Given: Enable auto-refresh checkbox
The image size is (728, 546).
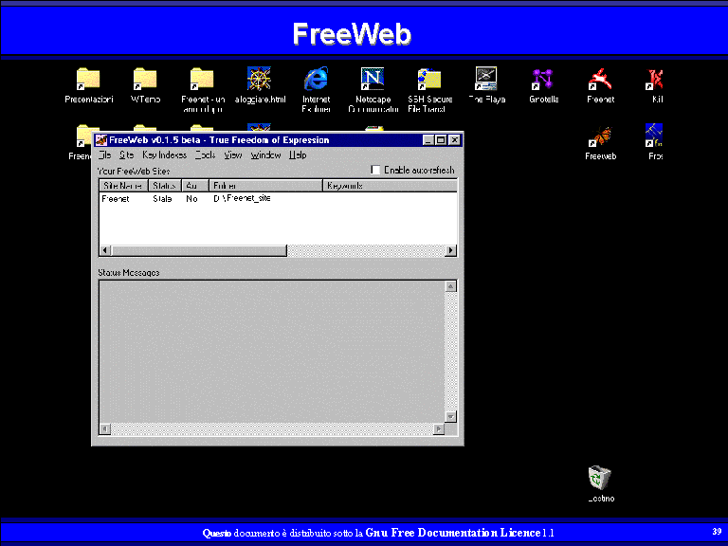Looking at the screenshot, I should pos(375,170).
